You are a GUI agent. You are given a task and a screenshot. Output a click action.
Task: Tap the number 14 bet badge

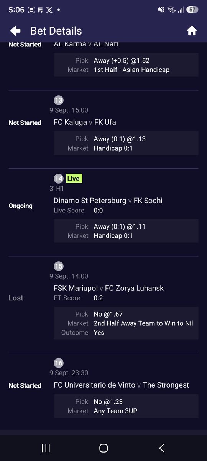click(59, 179)
